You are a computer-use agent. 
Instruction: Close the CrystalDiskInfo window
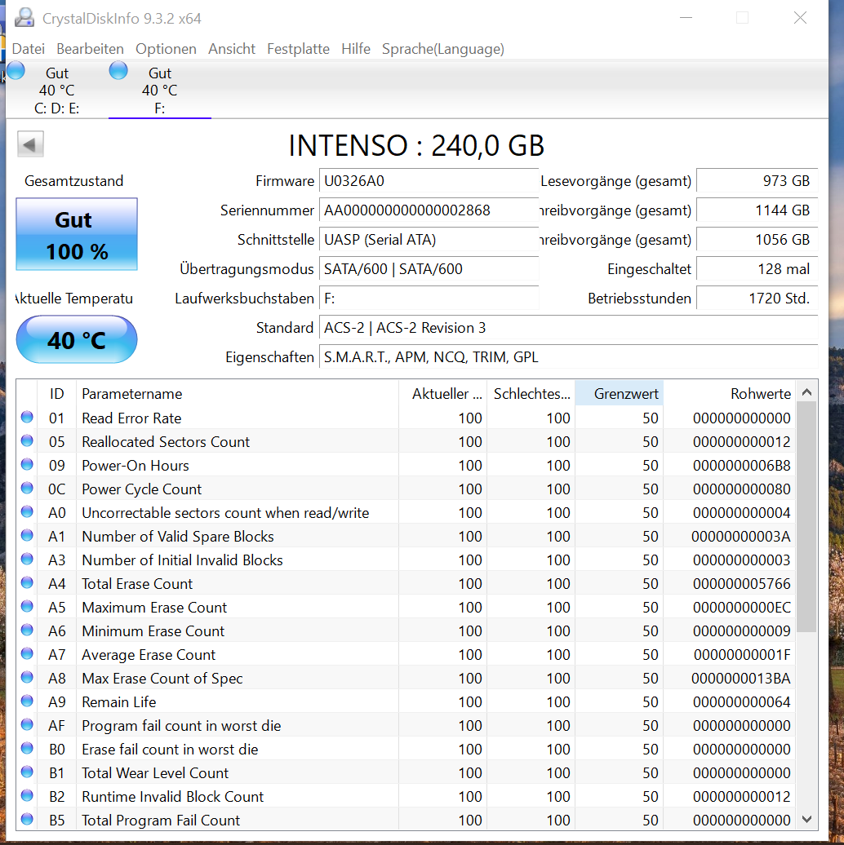800,18
